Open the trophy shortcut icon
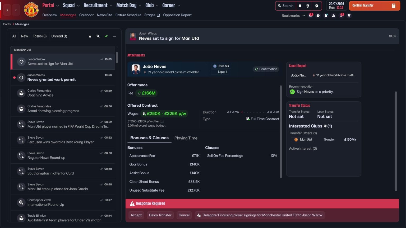Viewport: 406px width, 228px height. pos(349,16)
